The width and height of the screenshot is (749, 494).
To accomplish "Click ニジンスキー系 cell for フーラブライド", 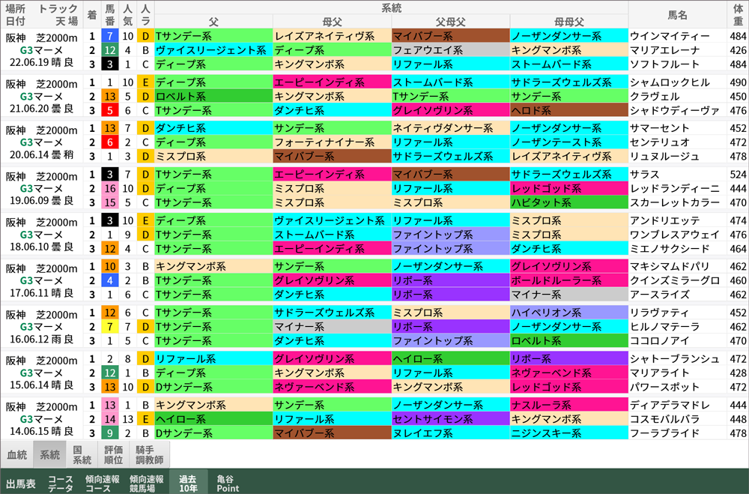I will click(569, 433).
